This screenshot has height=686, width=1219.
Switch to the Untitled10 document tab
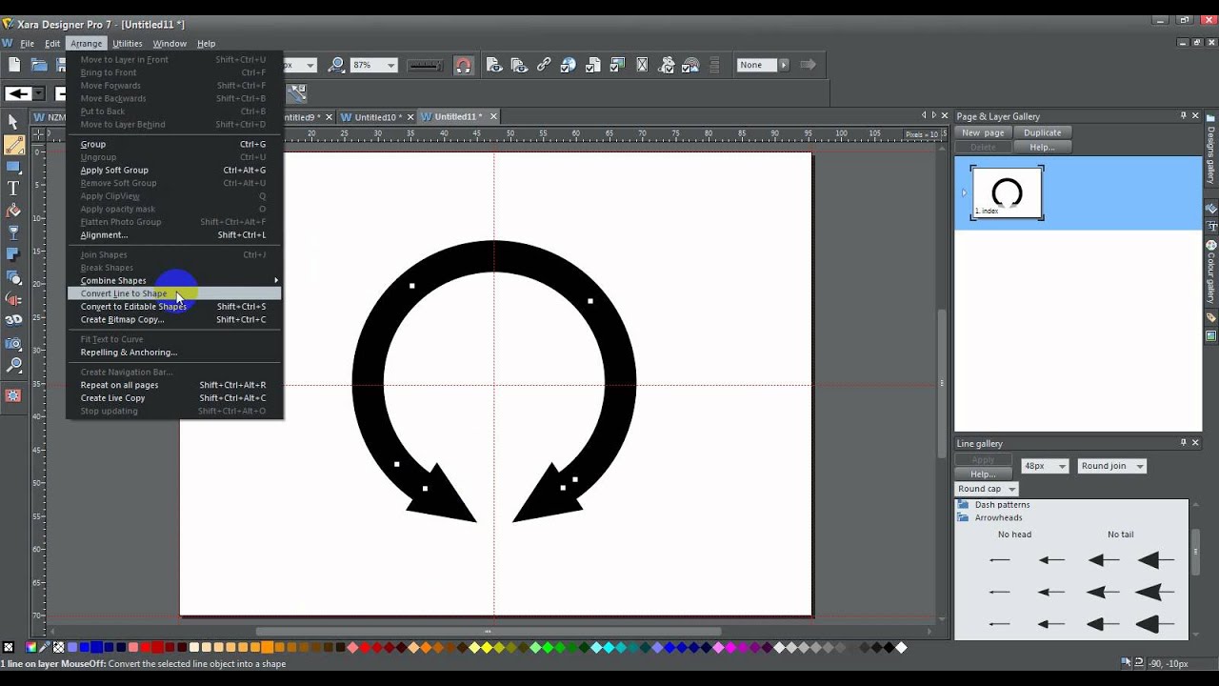pyautogui.click(x=375, y=117)
